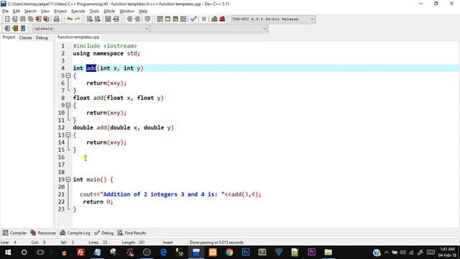Click the Stop Execution X icon
Viewport: 460px width, 259px height.
(204, 19)
